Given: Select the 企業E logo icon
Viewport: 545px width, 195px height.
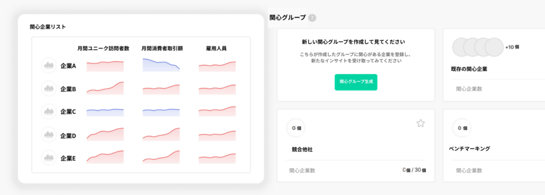Looking at the screenshot, I should [x=48, y=158].
